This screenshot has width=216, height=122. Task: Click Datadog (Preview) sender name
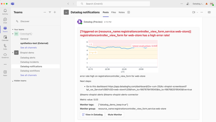coord(93,22)
